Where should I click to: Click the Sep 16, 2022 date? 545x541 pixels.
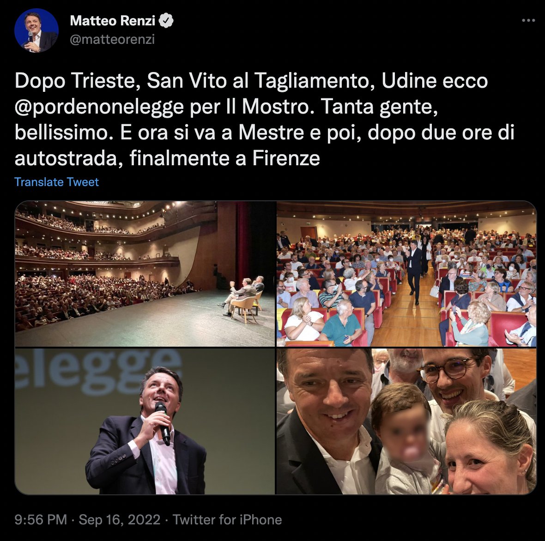click(x=120, y=520)
